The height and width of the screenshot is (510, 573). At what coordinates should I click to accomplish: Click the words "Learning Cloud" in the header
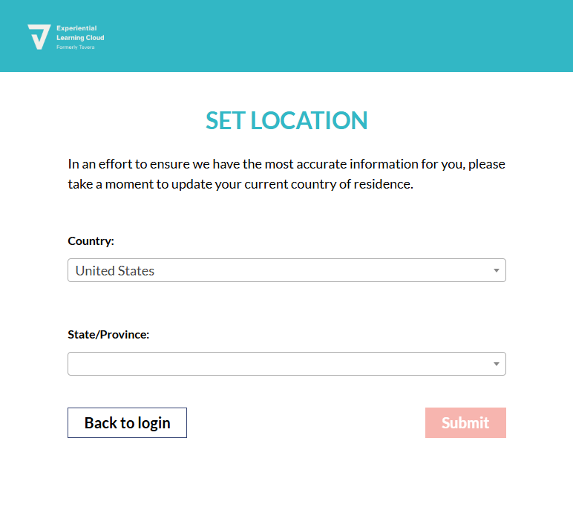pyautogui.click(x=80, y=38)
